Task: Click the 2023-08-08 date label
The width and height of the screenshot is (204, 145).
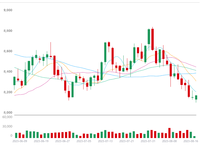Action: [169, 141]
